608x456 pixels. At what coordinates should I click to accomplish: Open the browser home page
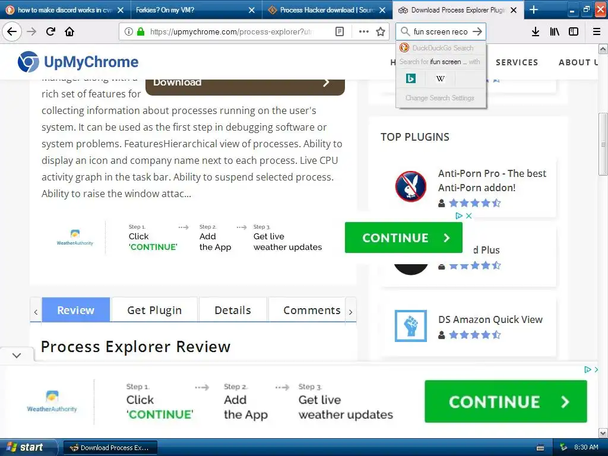69,31
